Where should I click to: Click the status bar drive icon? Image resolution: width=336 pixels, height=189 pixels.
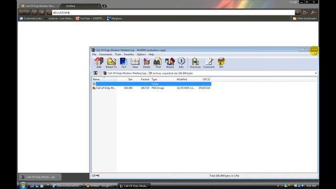[x=93, y=175]
